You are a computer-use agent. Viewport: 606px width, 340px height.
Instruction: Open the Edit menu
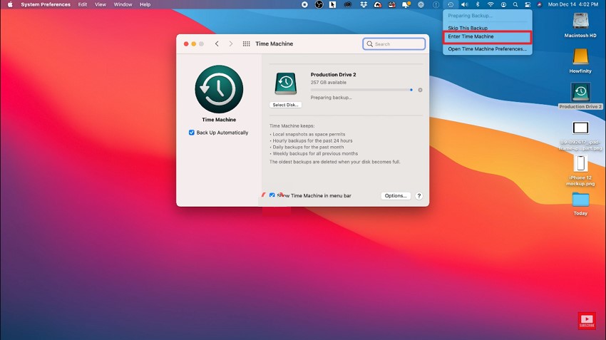coord(82,5)
